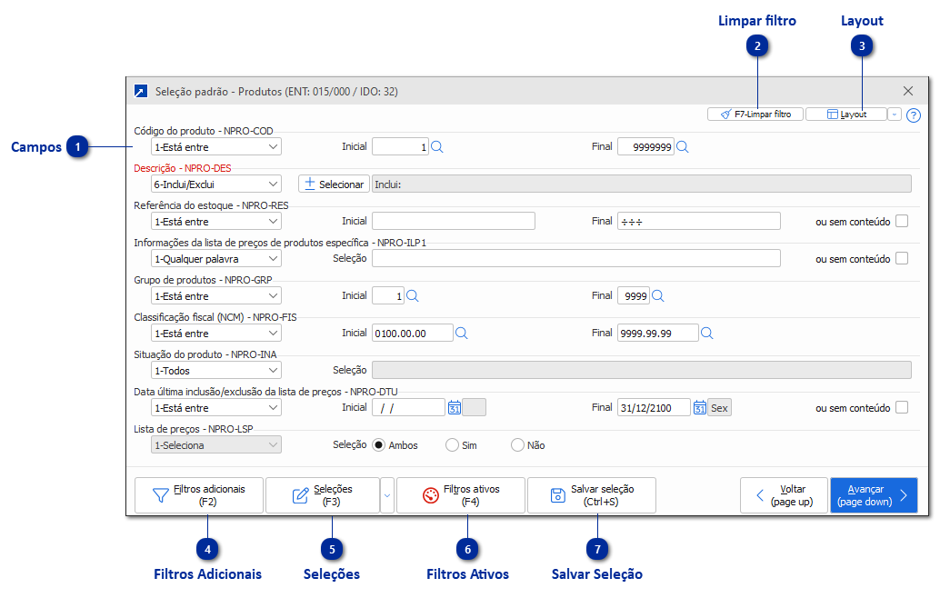This screenshot has width=950, height=598.
Task: Select the Ambos radio button
Action: tap(379, 445)
